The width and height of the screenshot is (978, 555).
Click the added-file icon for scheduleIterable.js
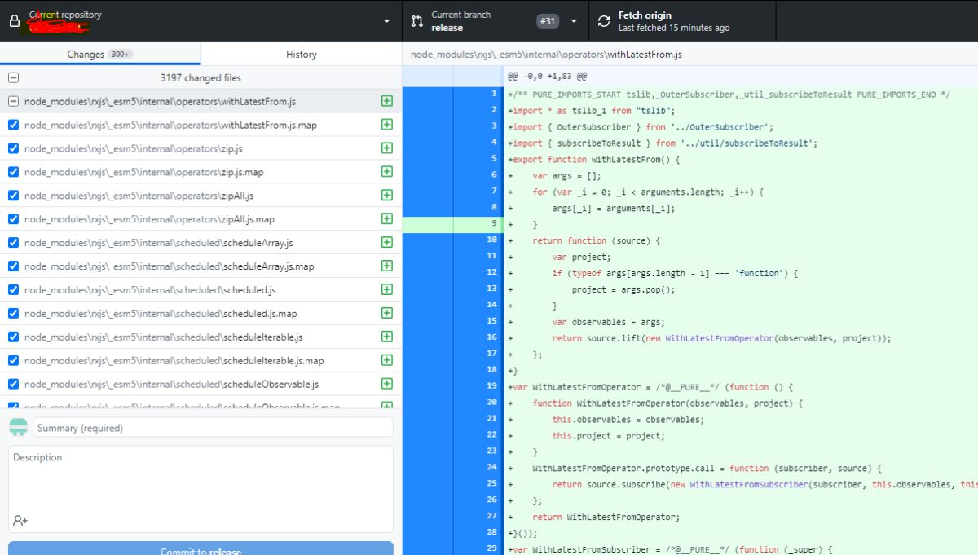387,337
